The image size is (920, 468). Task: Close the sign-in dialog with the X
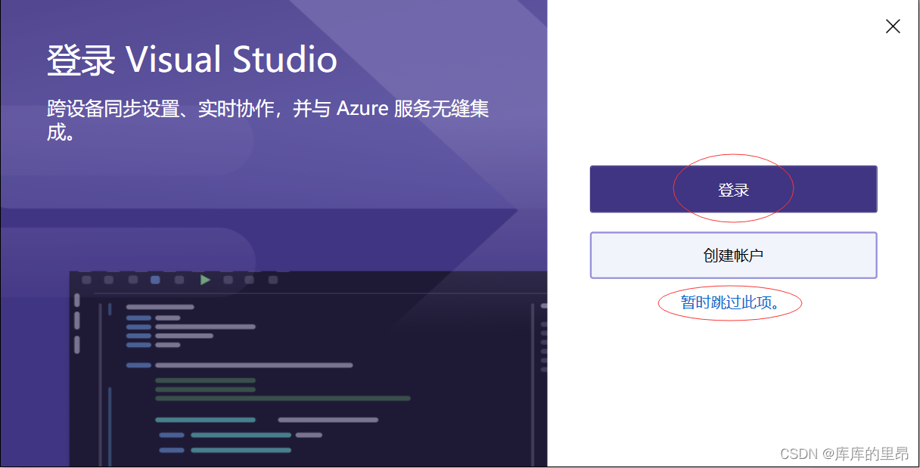tap(892, 26)
